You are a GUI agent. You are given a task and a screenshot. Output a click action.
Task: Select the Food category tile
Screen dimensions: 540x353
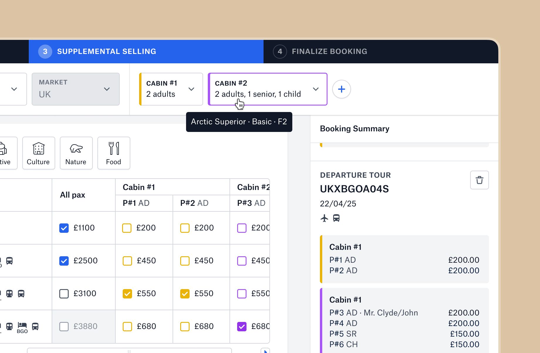click(114, 153)
